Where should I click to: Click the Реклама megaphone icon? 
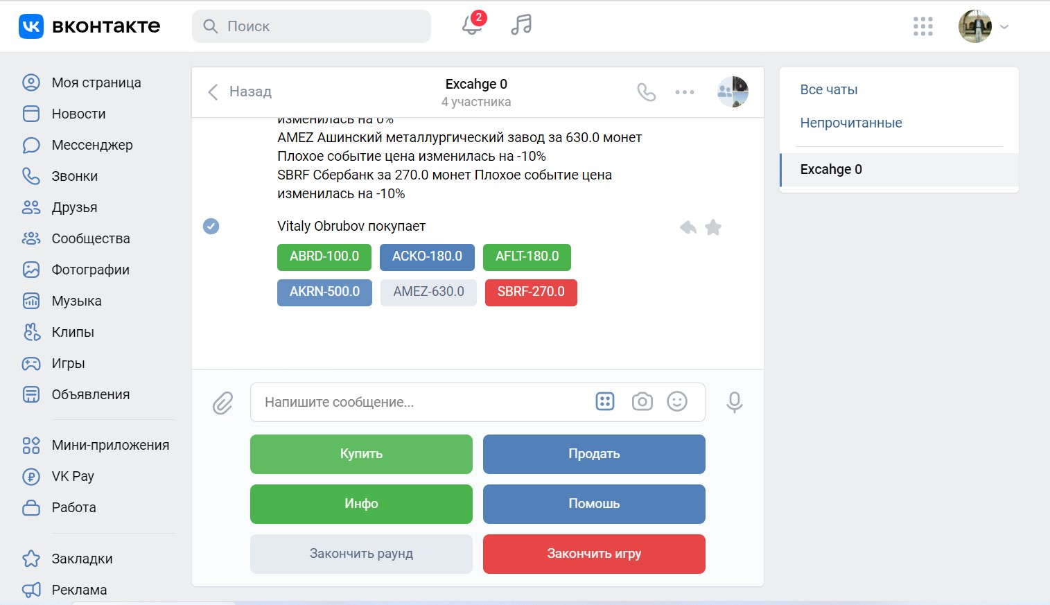(31, 590)
